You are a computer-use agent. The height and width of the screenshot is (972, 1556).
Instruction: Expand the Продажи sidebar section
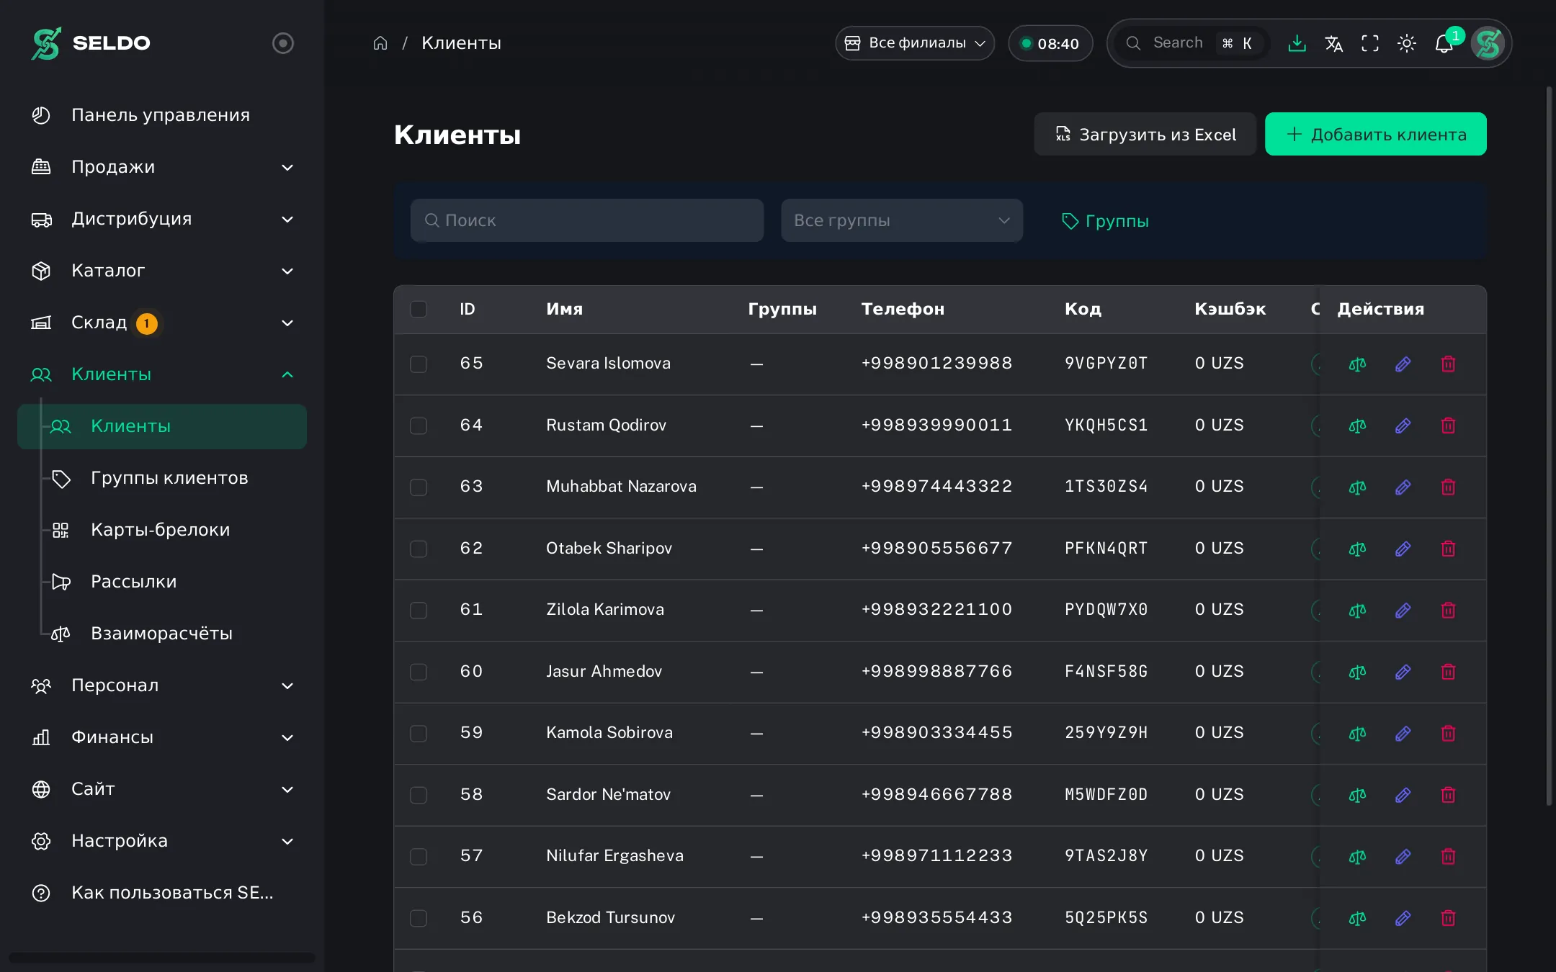(162, 167)
